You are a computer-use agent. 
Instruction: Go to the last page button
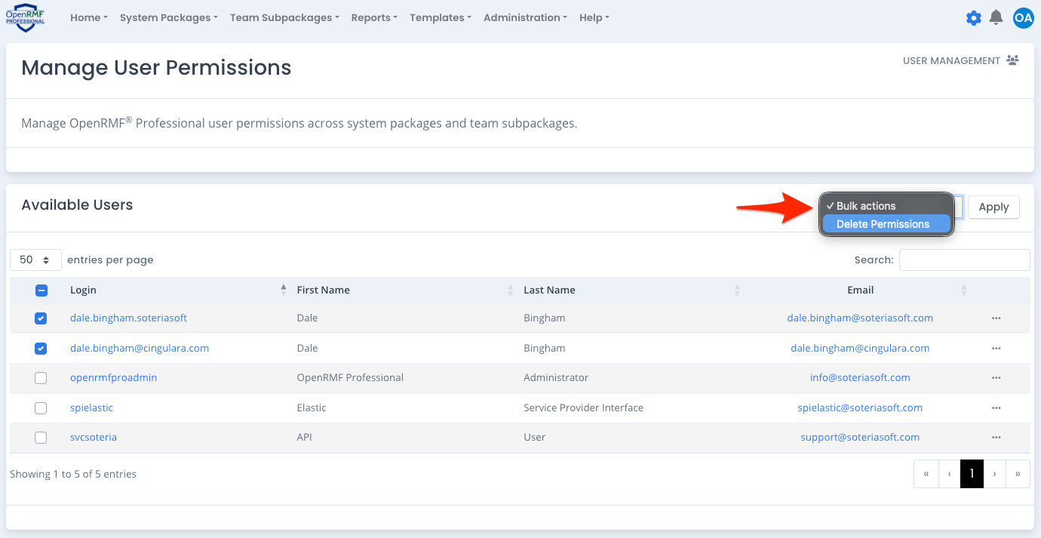1018,474
